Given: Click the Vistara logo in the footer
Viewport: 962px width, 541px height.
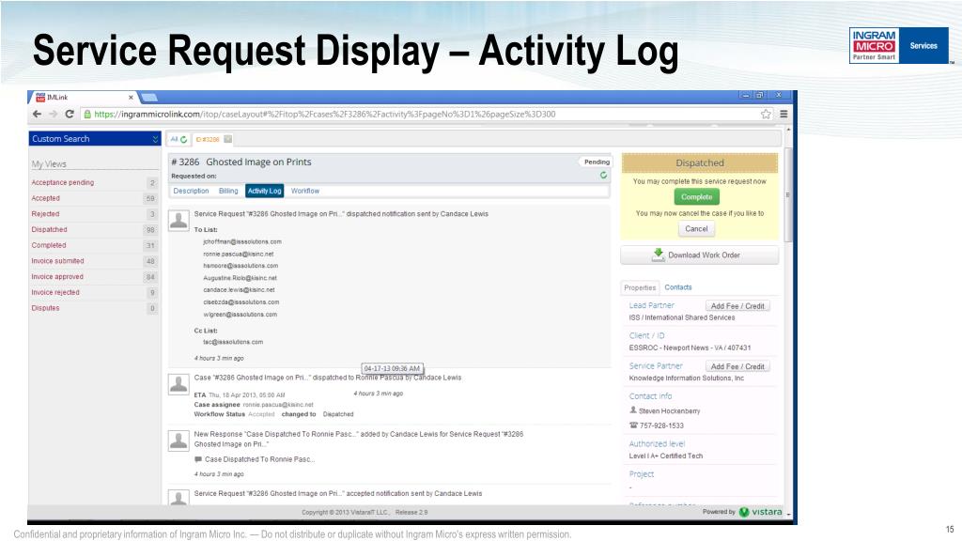Looking at the screenshot, I should click(x=761, y=512).
